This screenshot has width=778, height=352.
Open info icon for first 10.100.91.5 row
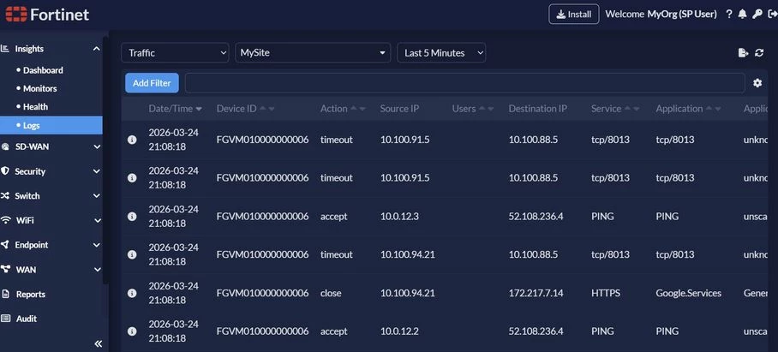[x=132, y=140]
